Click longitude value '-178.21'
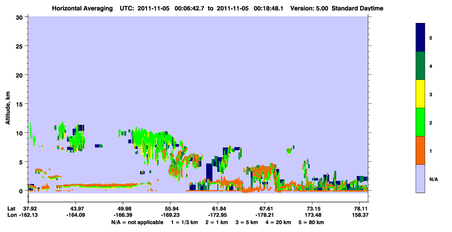The height and width of the screenshot is (232, 452). (x=265, y=215)
